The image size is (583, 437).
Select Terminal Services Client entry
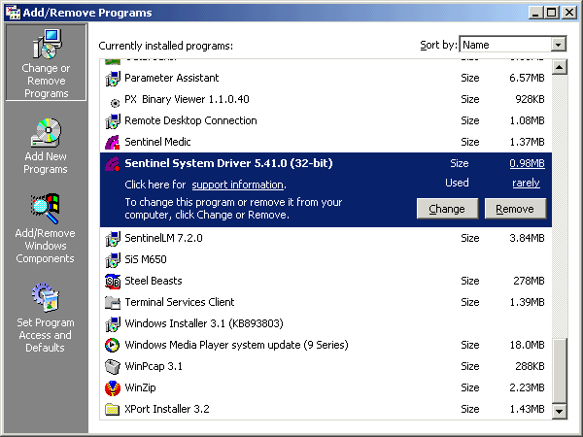point(326,302)
